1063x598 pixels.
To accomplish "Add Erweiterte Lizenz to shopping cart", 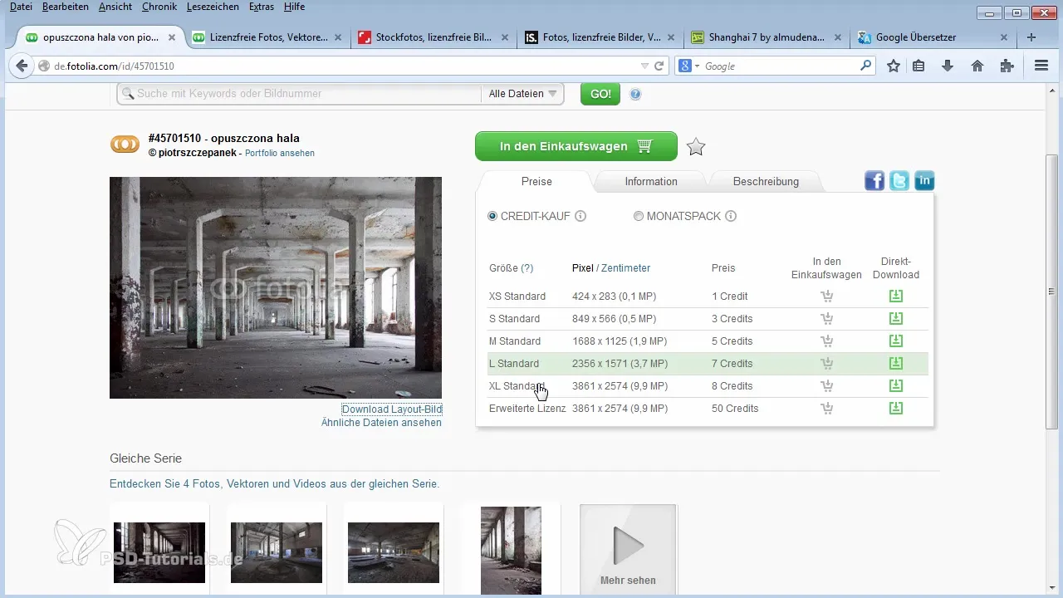I will click(826, 409).
